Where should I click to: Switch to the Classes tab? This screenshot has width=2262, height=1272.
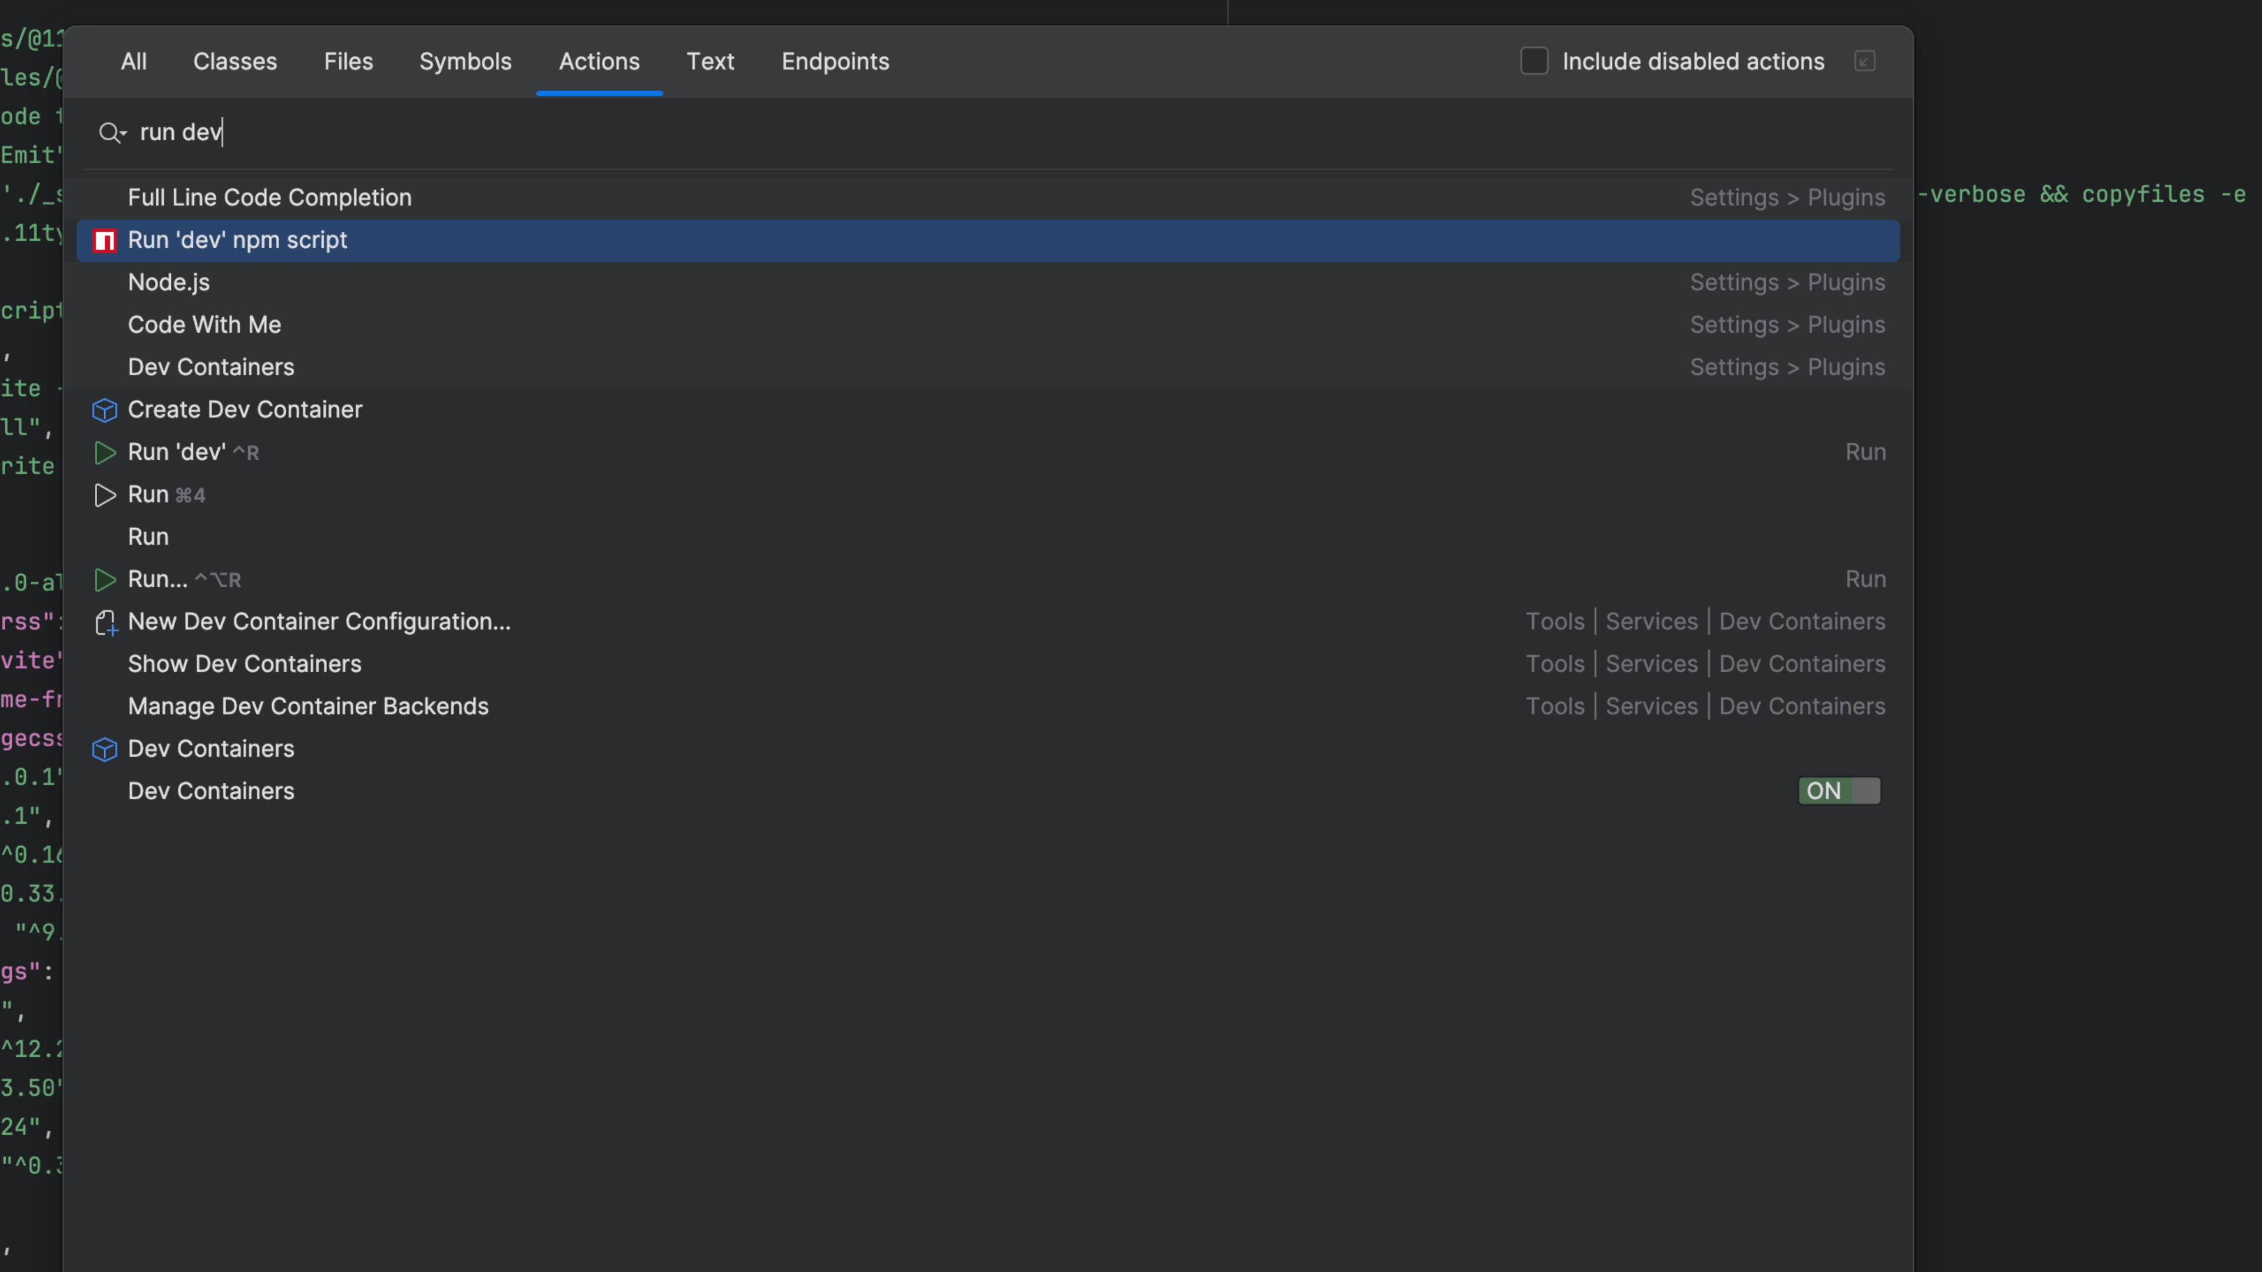pyautogui.click(x=234, y=61)
